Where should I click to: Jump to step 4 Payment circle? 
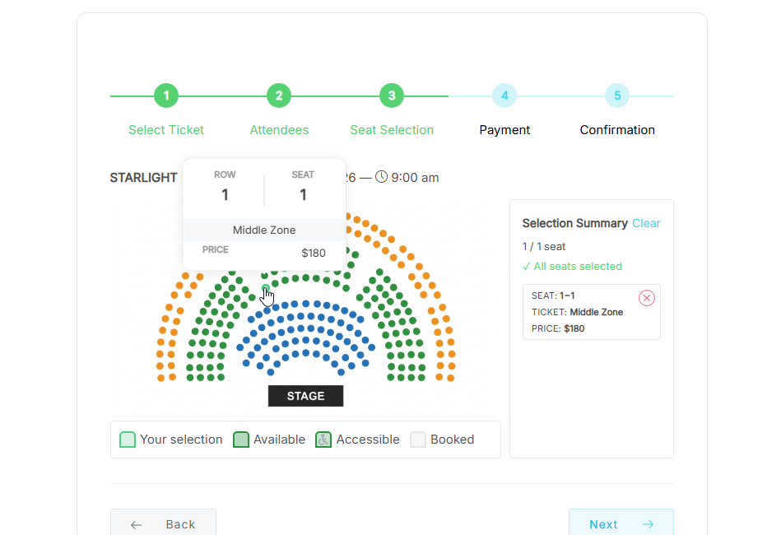click(504, 95)
